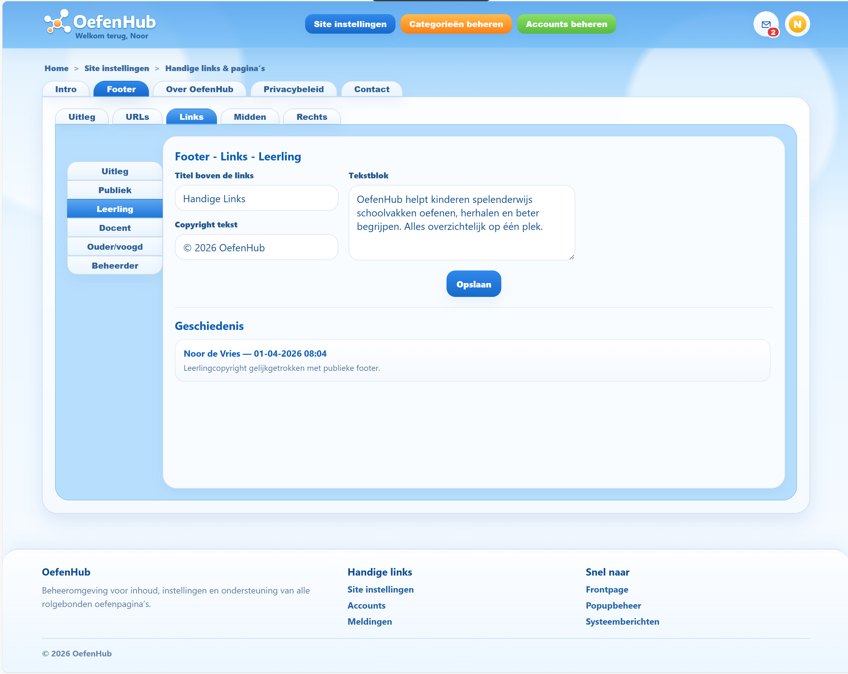This screenshot has height=674, width=848.
Task: Select the URLs sub-tab
Action: (x=137, y=117)
